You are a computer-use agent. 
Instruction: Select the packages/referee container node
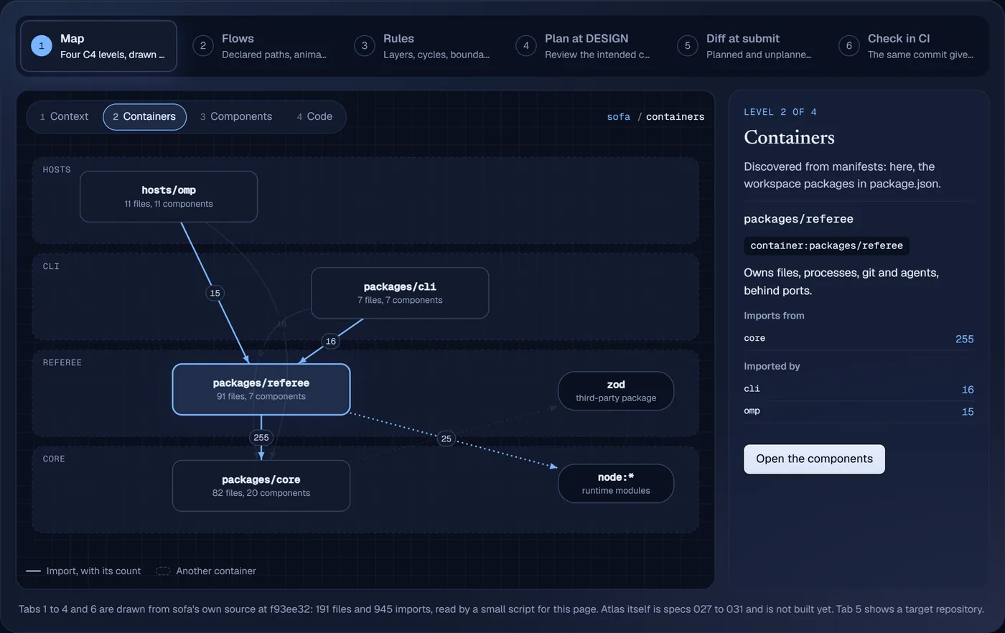click(x=261, y=389)
